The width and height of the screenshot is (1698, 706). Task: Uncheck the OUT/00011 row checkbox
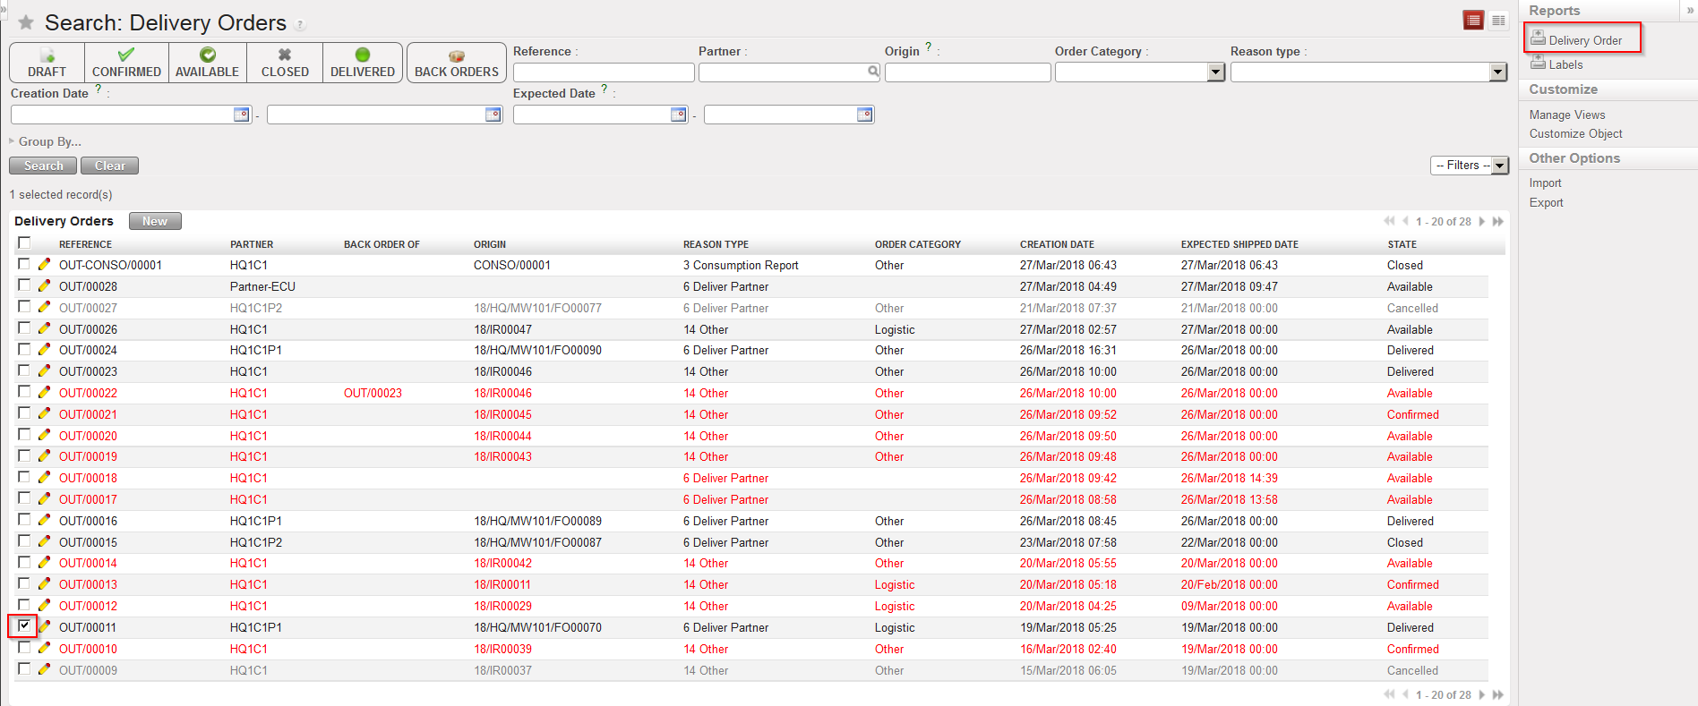pyautogui.click(x=24, y=626)
